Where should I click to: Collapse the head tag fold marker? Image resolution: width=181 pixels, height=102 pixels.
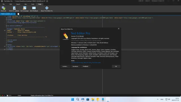tap(7, 20)
